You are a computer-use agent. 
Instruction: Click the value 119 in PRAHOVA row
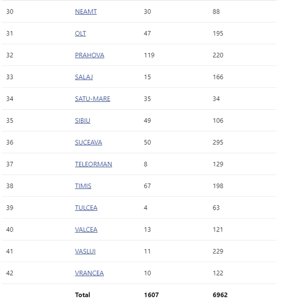(149, 55)
